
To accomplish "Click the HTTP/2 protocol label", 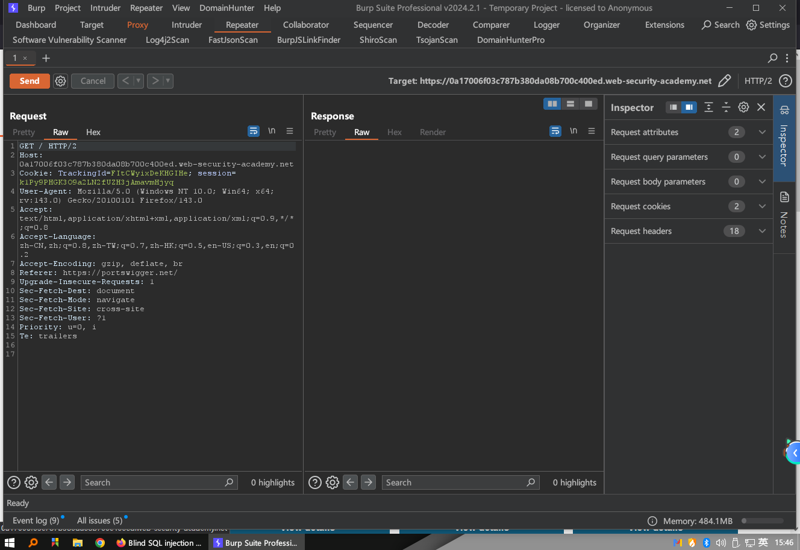I will point(758,81).
